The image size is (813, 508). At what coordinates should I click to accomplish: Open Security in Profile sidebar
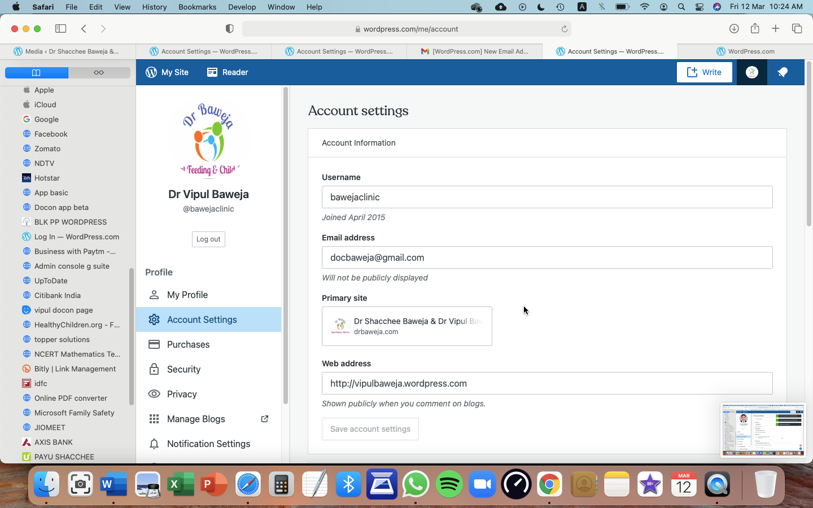(x=183, y=369)
